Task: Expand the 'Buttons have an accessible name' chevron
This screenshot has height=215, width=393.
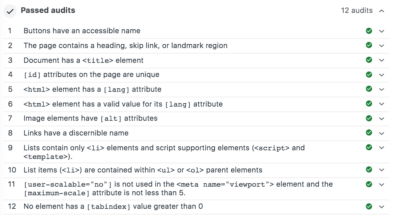Action: (382, 31)
